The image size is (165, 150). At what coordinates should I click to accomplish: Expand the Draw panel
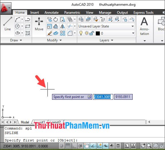[x=16, y=40]
